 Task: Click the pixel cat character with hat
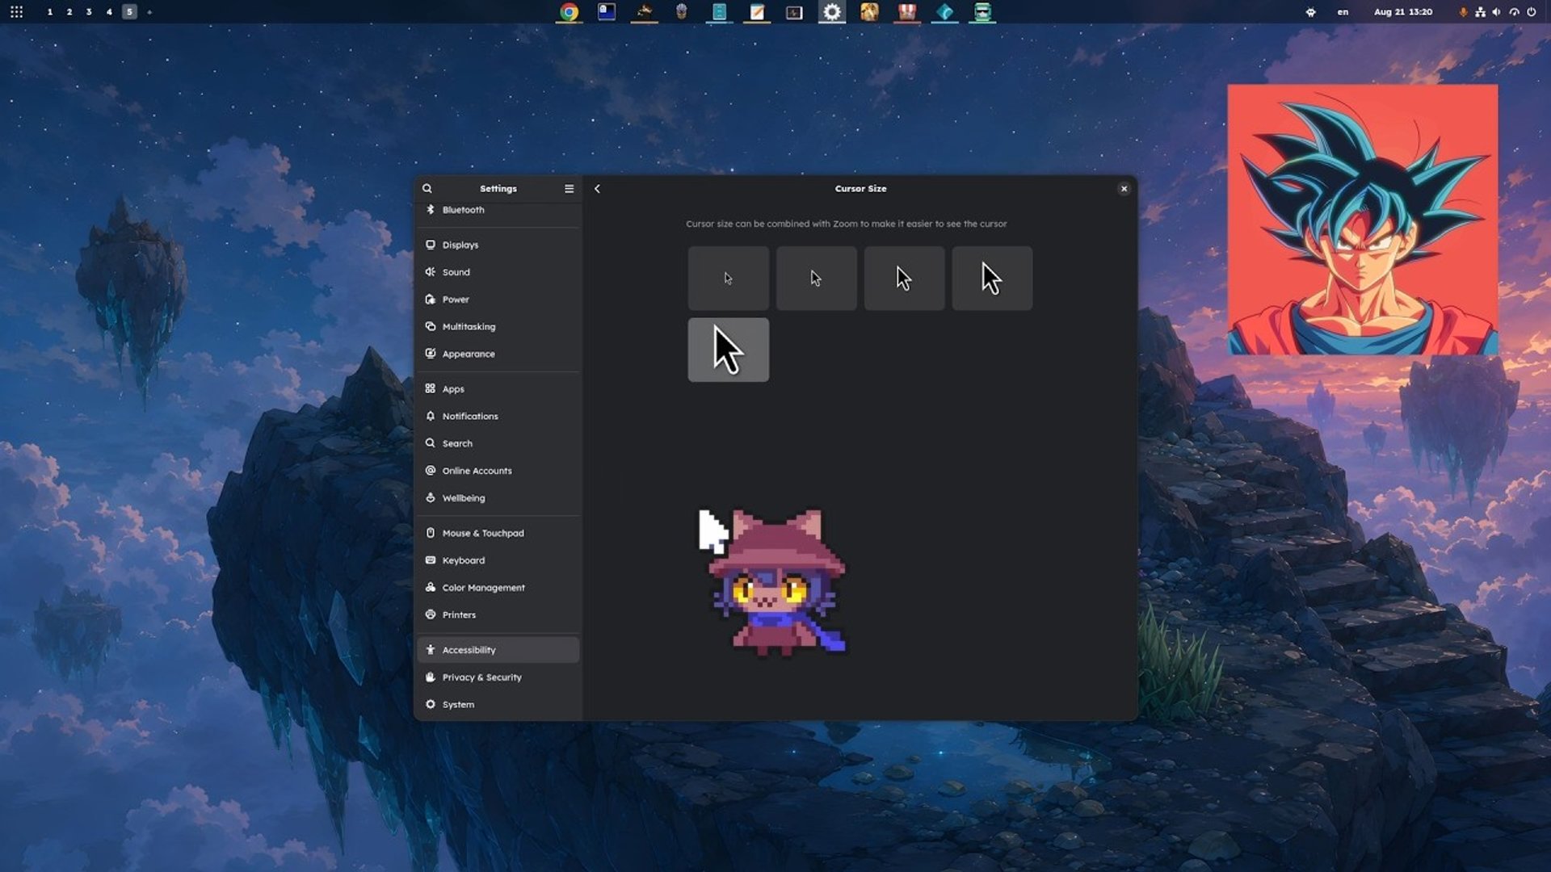[777, 581]
